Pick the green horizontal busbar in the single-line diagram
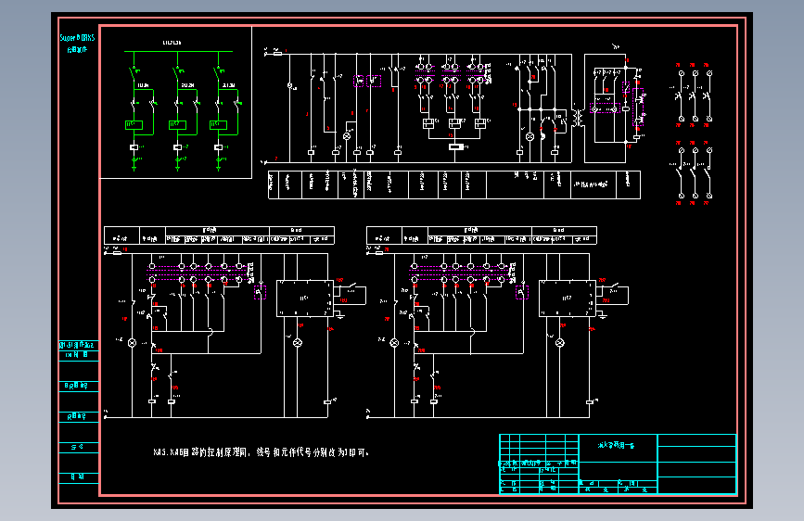 178,51
